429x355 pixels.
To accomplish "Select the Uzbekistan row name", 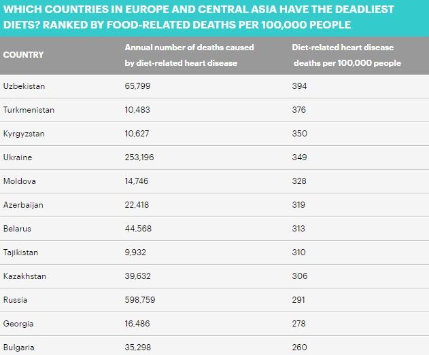I will [24, 86].
